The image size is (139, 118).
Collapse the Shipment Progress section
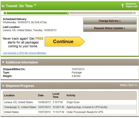pos(3,86)
